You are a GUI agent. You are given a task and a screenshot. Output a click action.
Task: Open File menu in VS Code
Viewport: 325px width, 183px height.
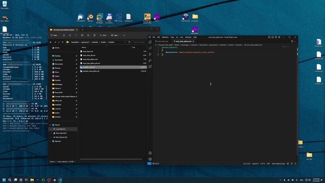coord(154,37)
